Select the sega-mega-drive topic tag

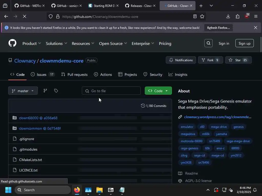coord(238,141)
